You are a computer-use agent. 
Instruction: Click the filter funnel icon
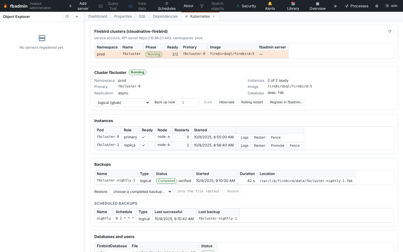pyautogui.click(x=202, y=6)
